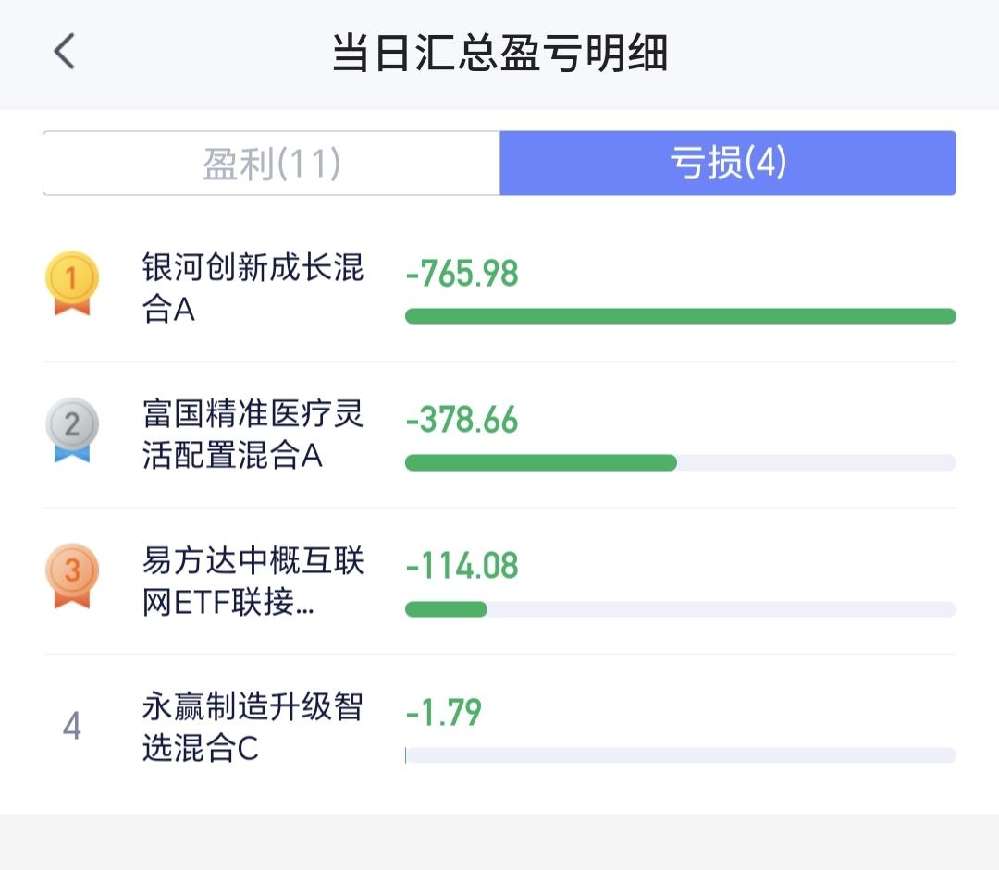Click the bronze third-place medal icon
Viewport: 999px width, 870px height.
coord(71,575)
